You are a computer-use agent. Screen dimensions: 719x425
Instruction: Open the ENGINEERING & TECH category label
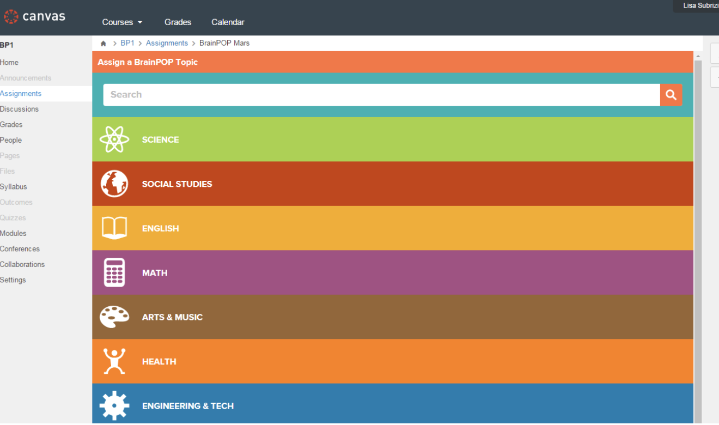click(x=188, y=406)
